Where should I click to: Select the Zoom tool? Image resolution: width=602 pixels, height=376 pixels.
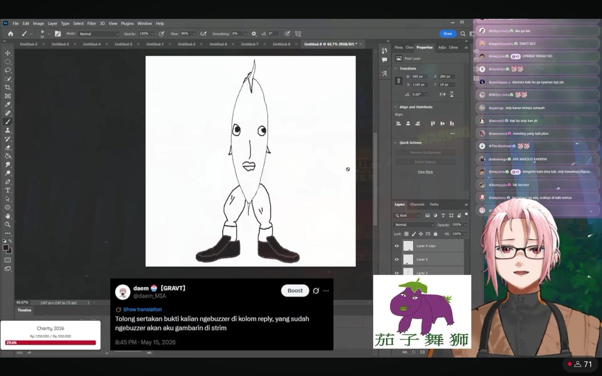coord(8,225)
